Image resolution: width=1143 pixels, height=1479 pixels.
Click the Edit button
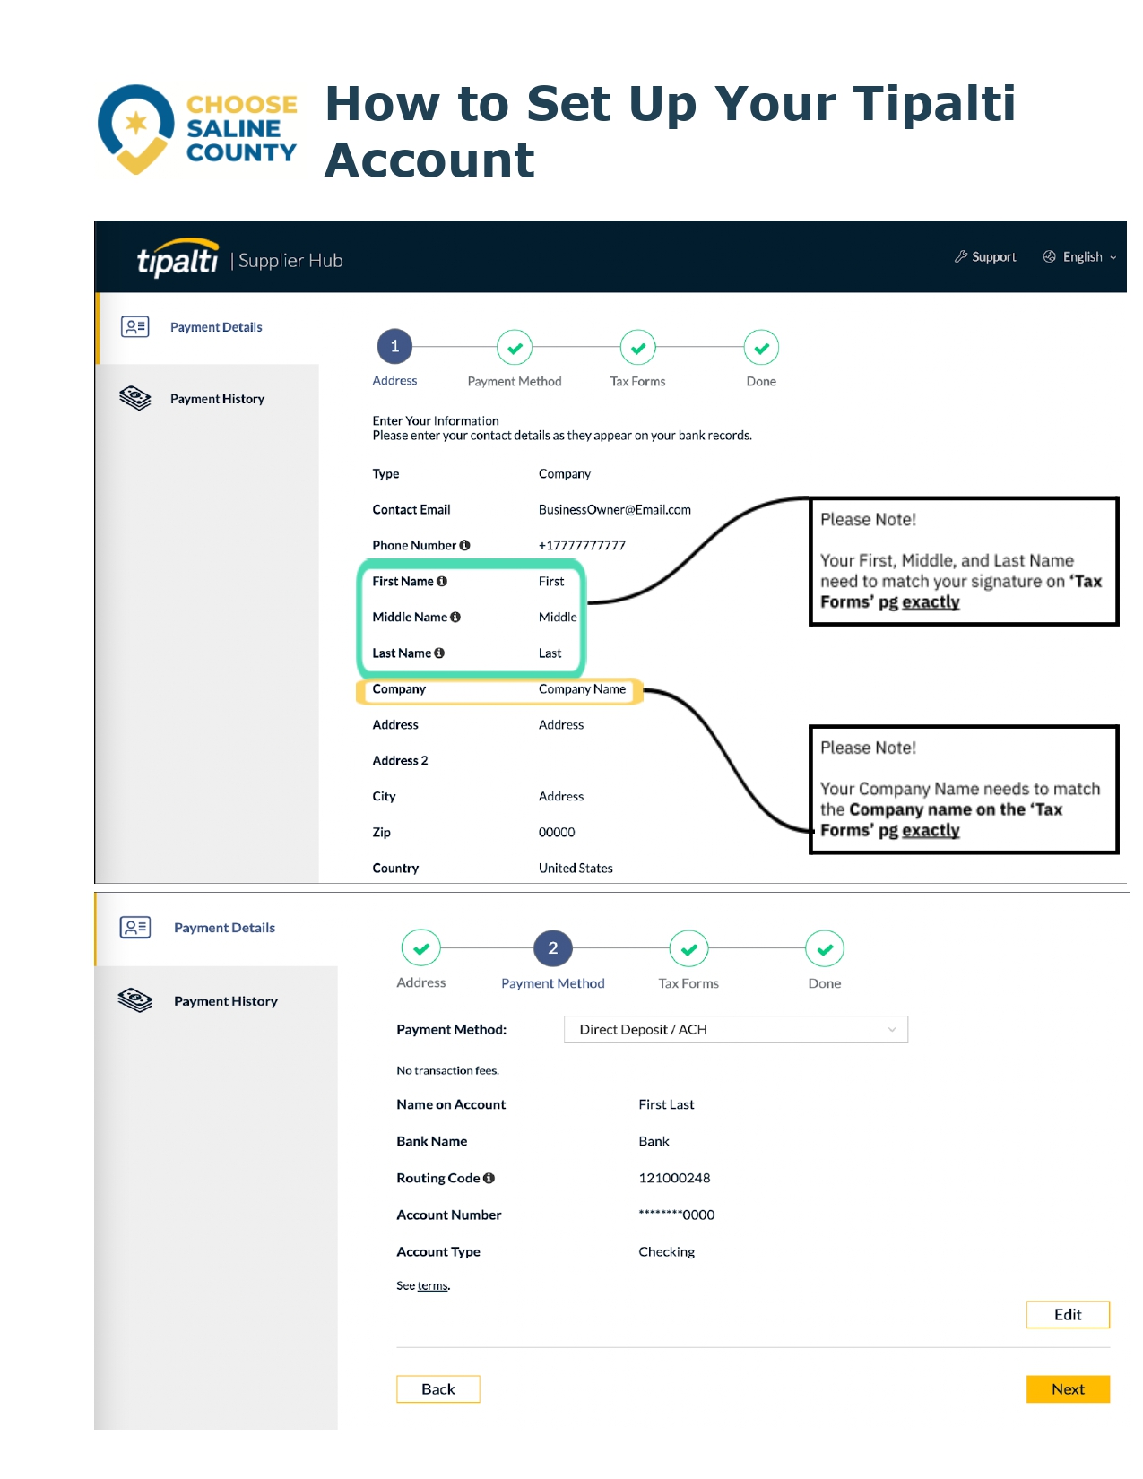(1068, 1314)
